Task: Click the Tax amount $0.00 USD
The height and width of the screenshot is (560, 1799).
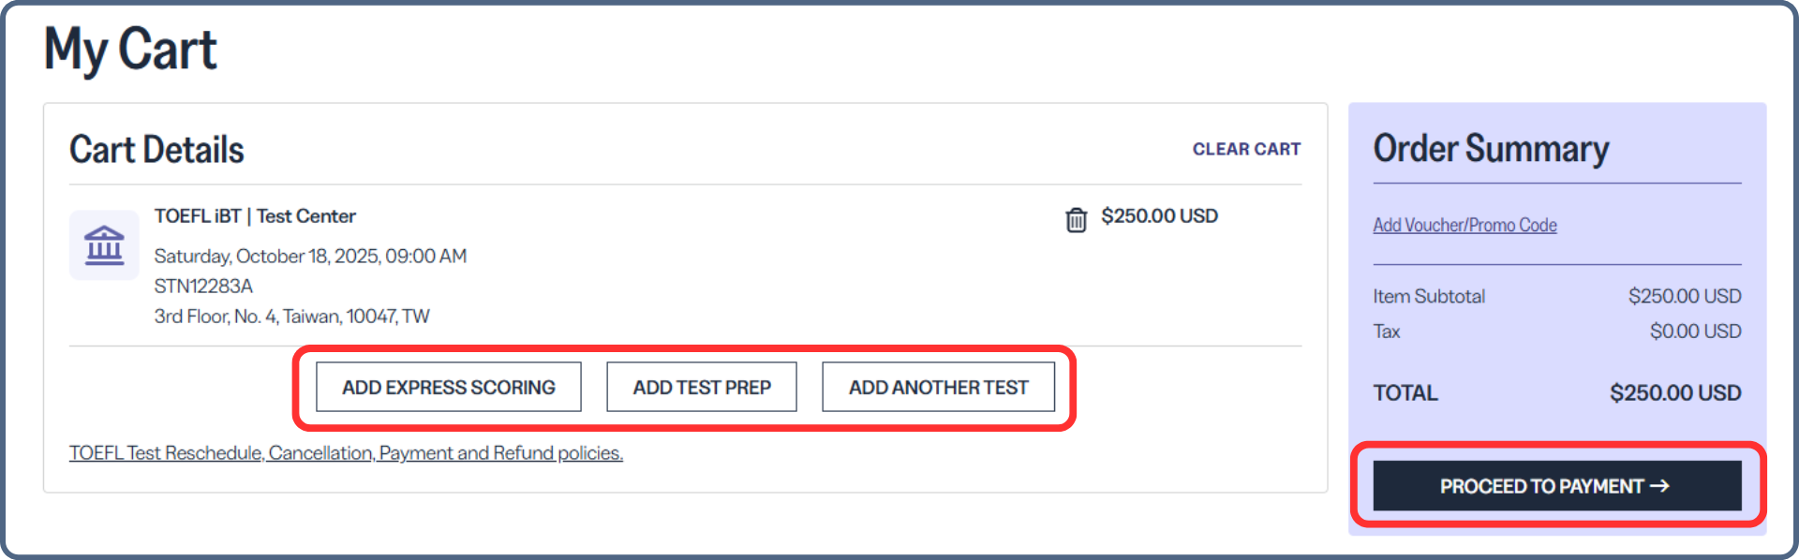Action: point(1695,332)
